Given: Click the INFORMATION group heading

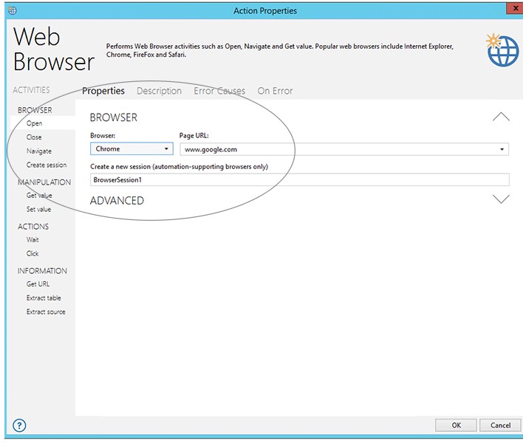Looking at the screenshot, I should (x=42, y=271).
